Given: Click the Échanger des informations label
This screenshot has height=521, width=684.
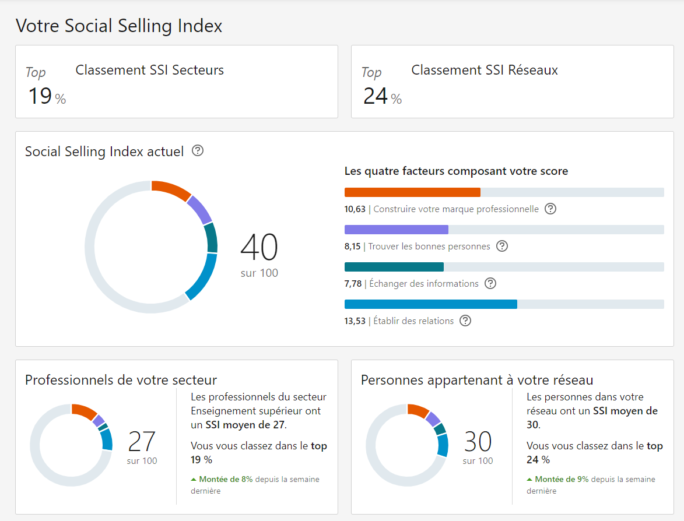Looking at the screenshot, I should click(423, 284).
